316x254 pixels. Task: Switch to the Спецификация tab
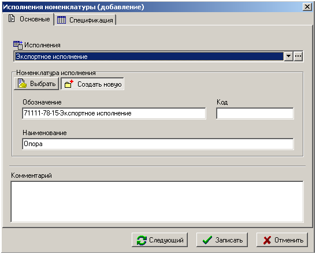click(85, 20)
